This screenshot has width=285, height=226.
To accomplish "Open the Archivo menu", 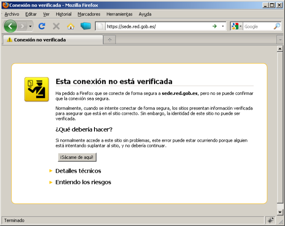I will click(x=12, y=14).
